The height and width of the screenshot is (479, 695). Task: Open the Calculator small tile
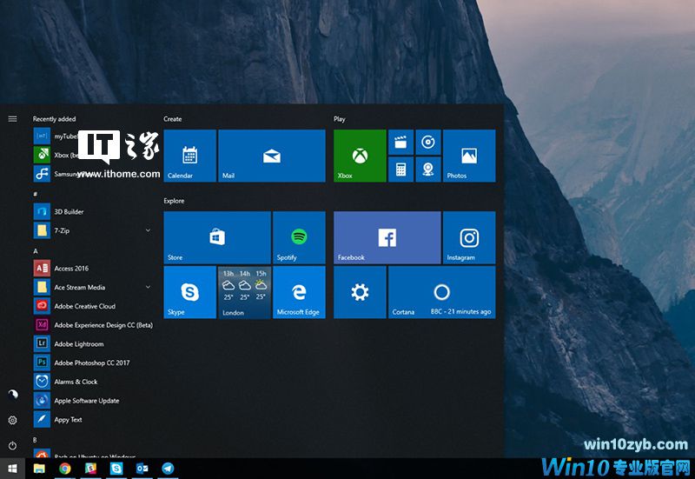(400, 170)
